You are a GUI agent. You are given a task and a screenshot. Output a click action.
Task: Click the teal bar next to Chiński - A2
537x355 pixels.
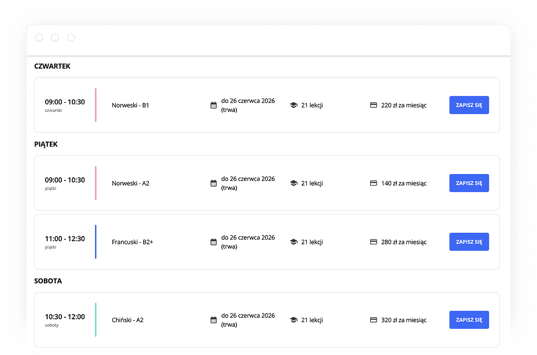tap(95, 319)
